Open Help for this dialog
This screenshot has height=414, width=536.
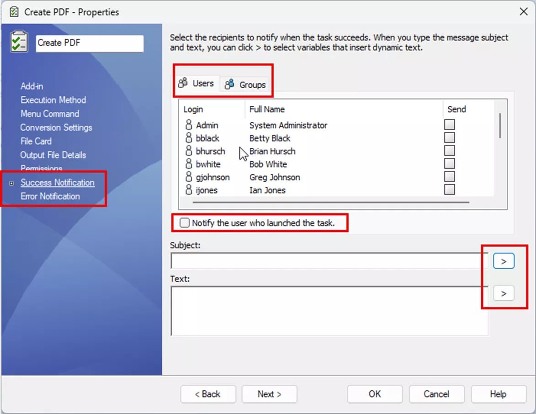pos(499,394)
